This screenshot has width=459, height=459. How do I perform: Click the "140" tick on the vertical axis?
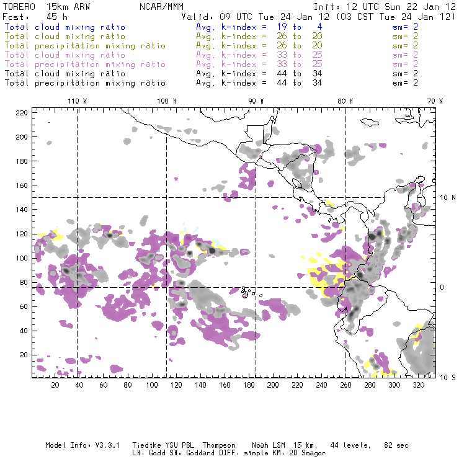tap(21, 210)
